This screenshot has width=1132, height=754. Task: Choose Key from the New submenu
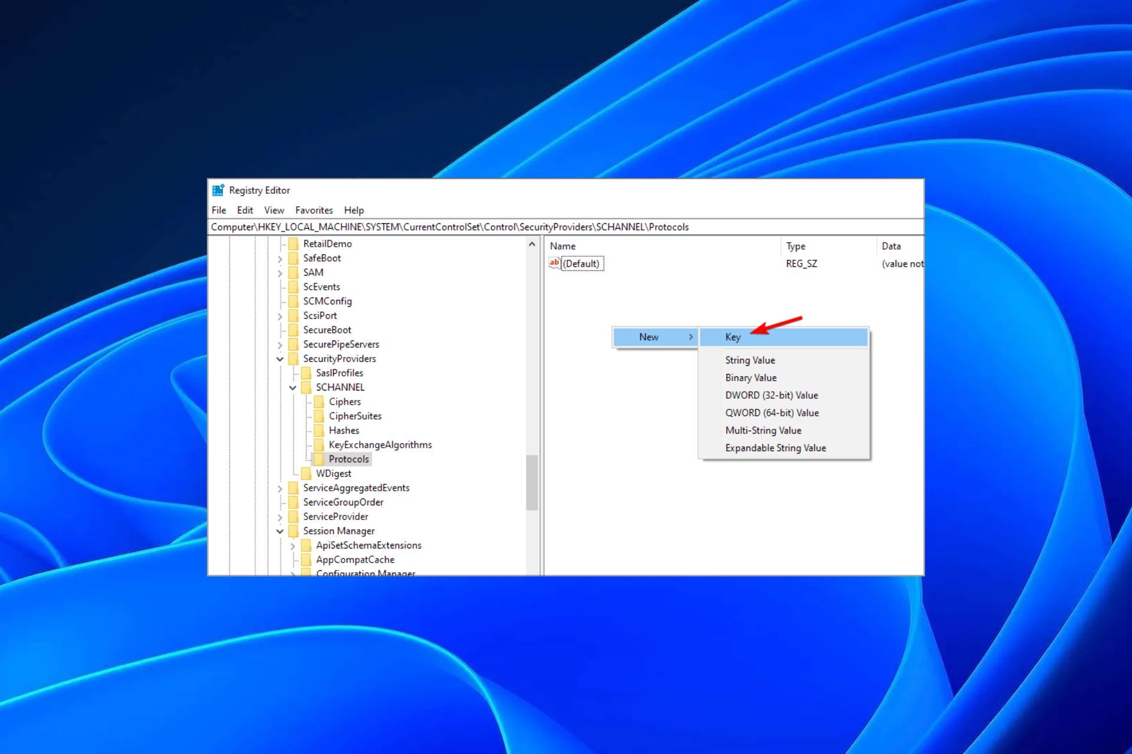click(x=784, y=337)
